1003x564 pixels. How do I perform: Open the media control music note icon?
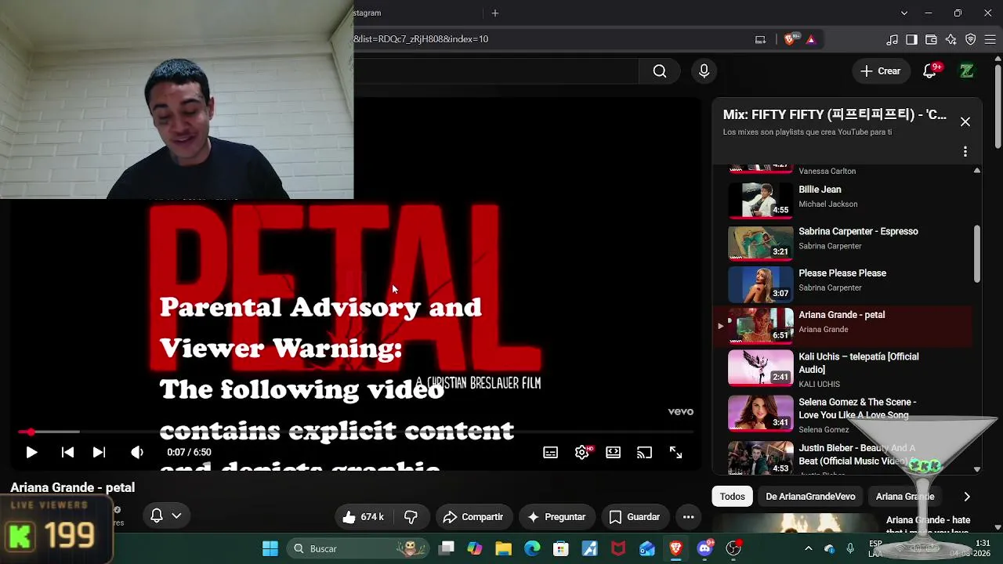[x=893, y=39]
